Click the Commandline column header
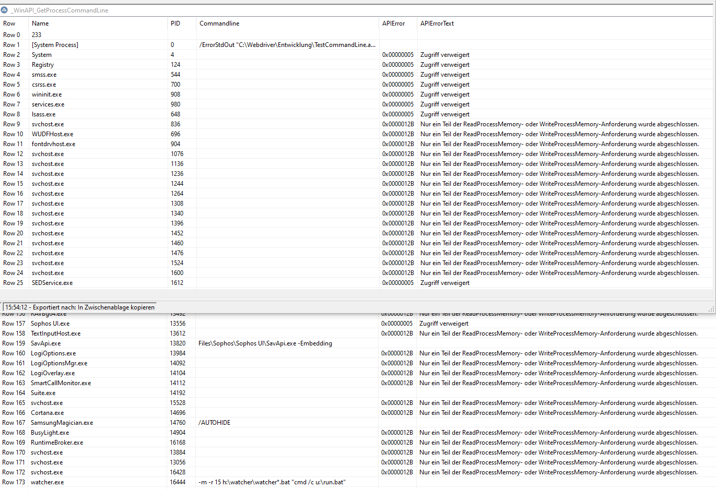The width and height of the screenshot is (716, 489). 219,23
